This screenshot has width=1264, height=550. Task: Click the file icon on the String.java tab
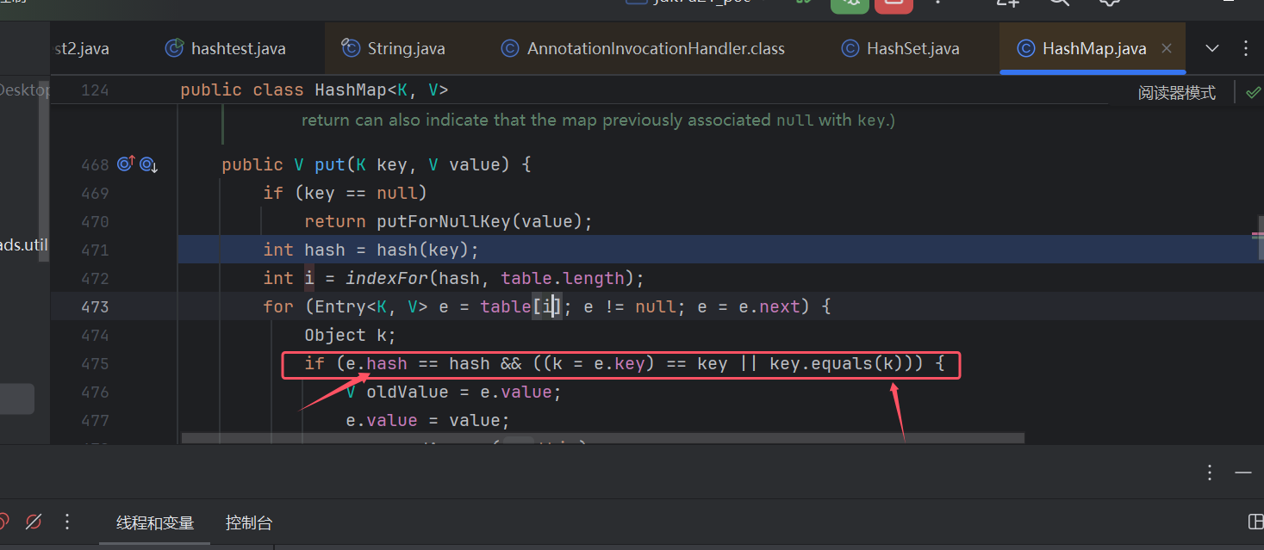point(350,48)
